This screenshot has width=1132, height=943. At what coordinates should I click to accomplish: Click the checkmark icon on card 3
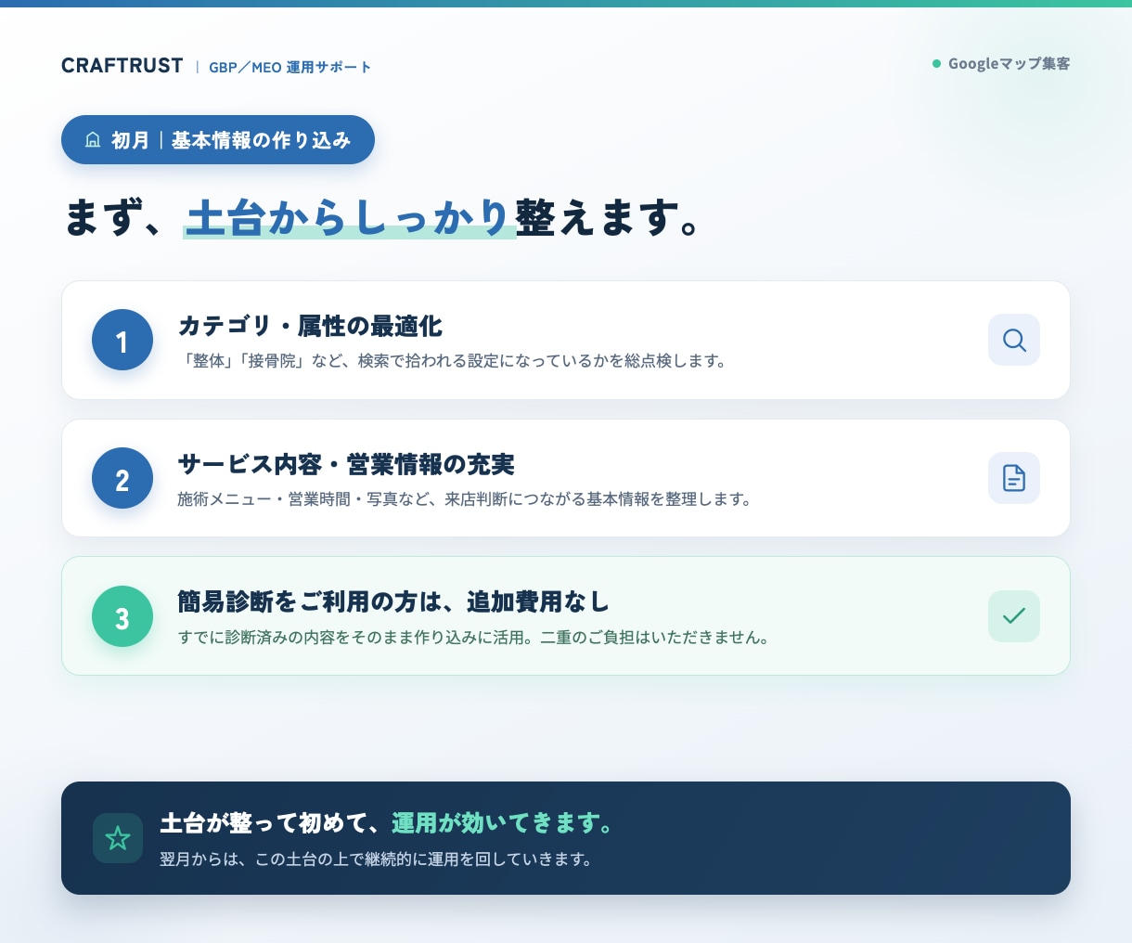click(1014, 616)
